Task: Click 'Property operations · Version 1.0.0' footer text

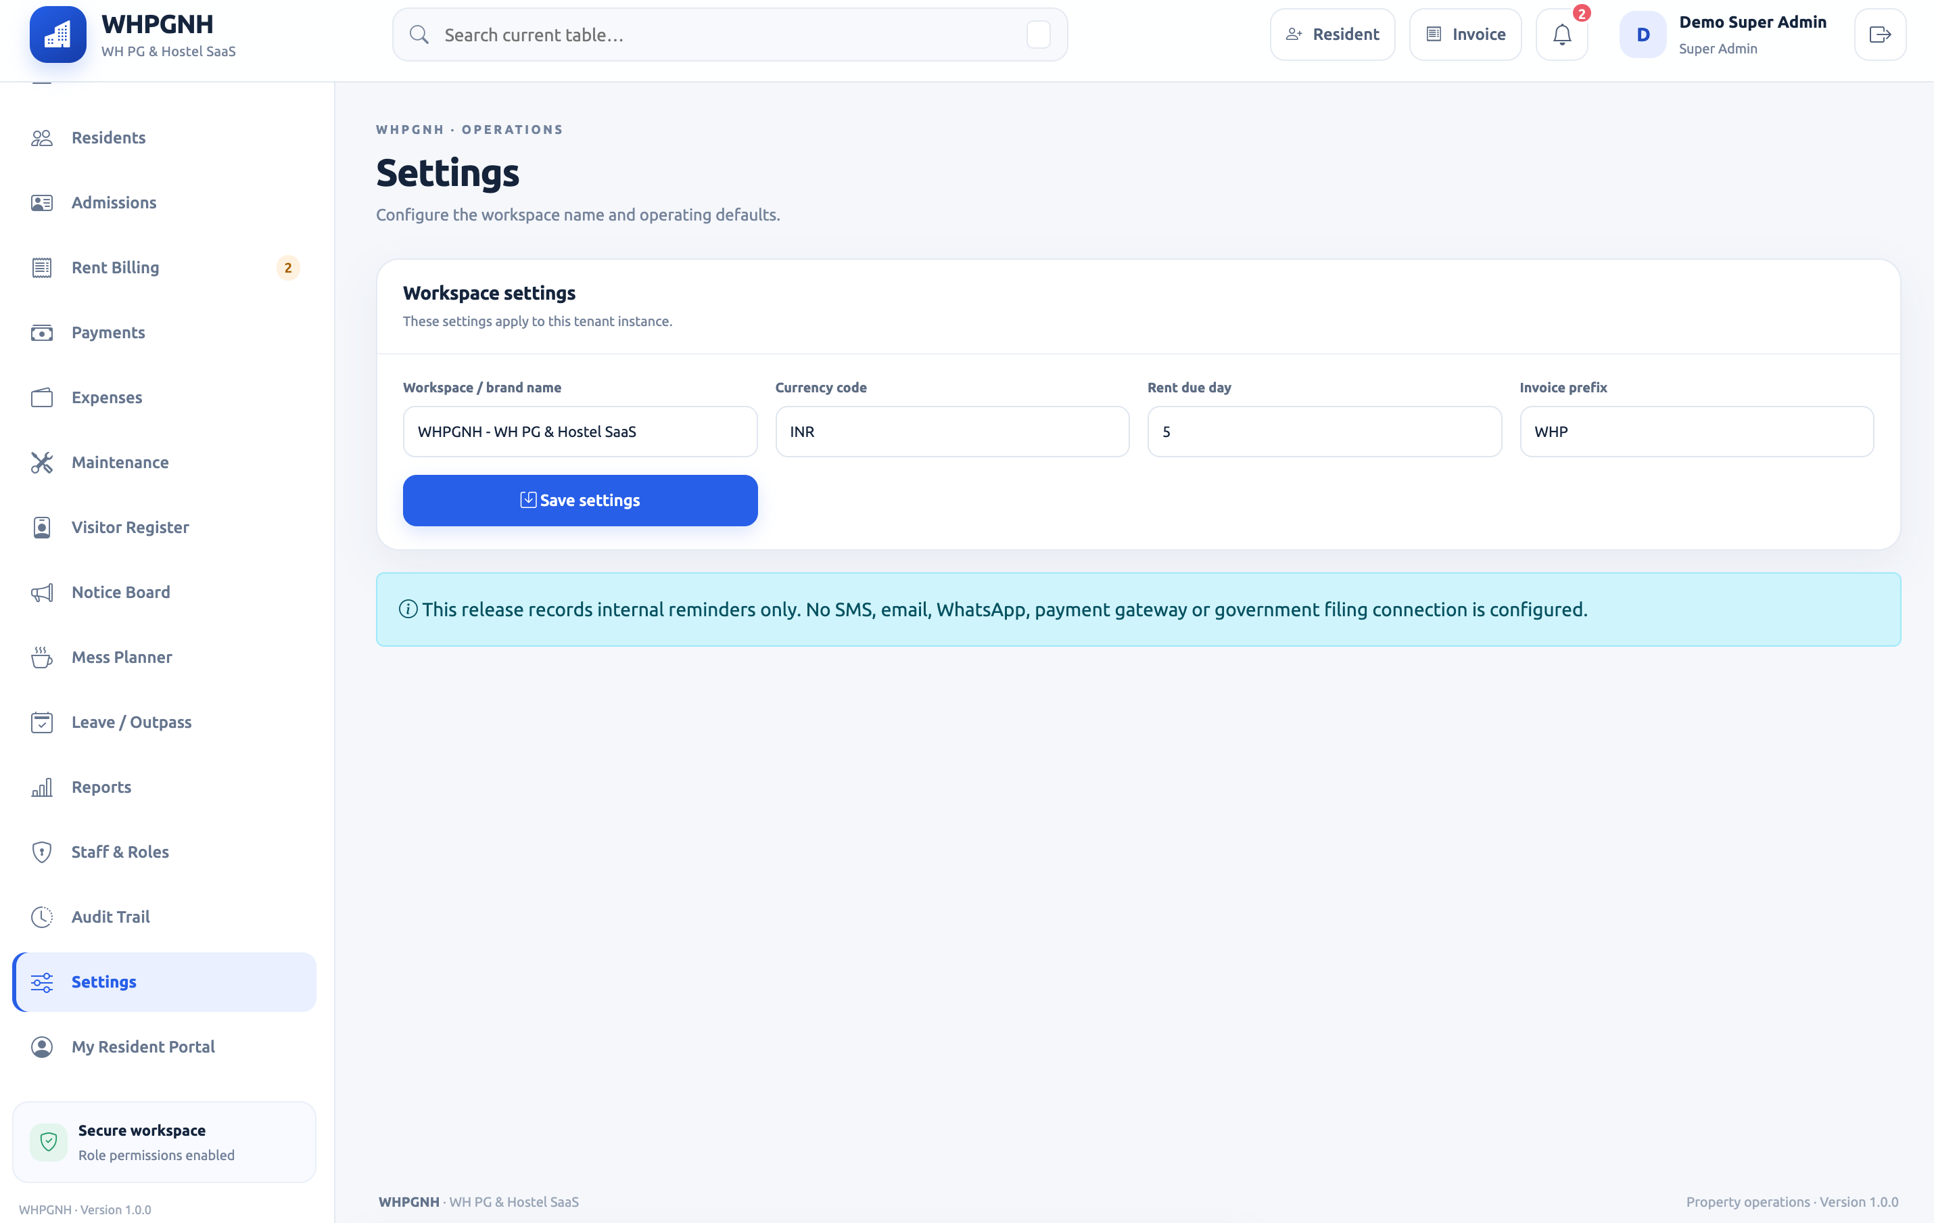Action: click(x=1792, y=1201)
